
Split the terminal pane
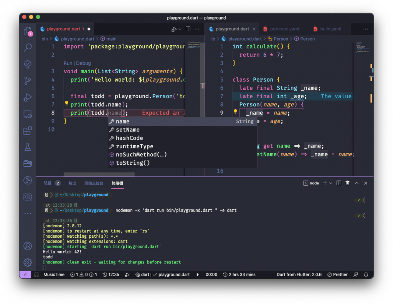click(339, 183)
